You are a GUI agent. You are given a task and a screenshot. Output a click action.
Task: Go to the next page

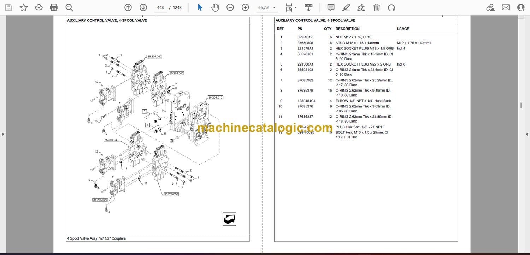(x=143, y=7)
